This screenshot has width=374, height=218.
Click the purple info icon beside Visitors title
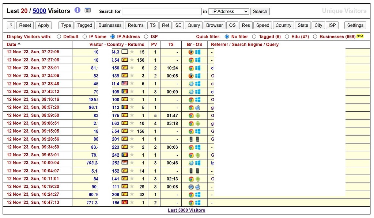[x=77, y=10]
